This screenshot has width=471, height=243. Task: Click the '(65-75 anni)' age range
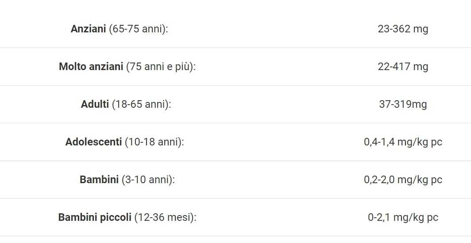[138, 29]
